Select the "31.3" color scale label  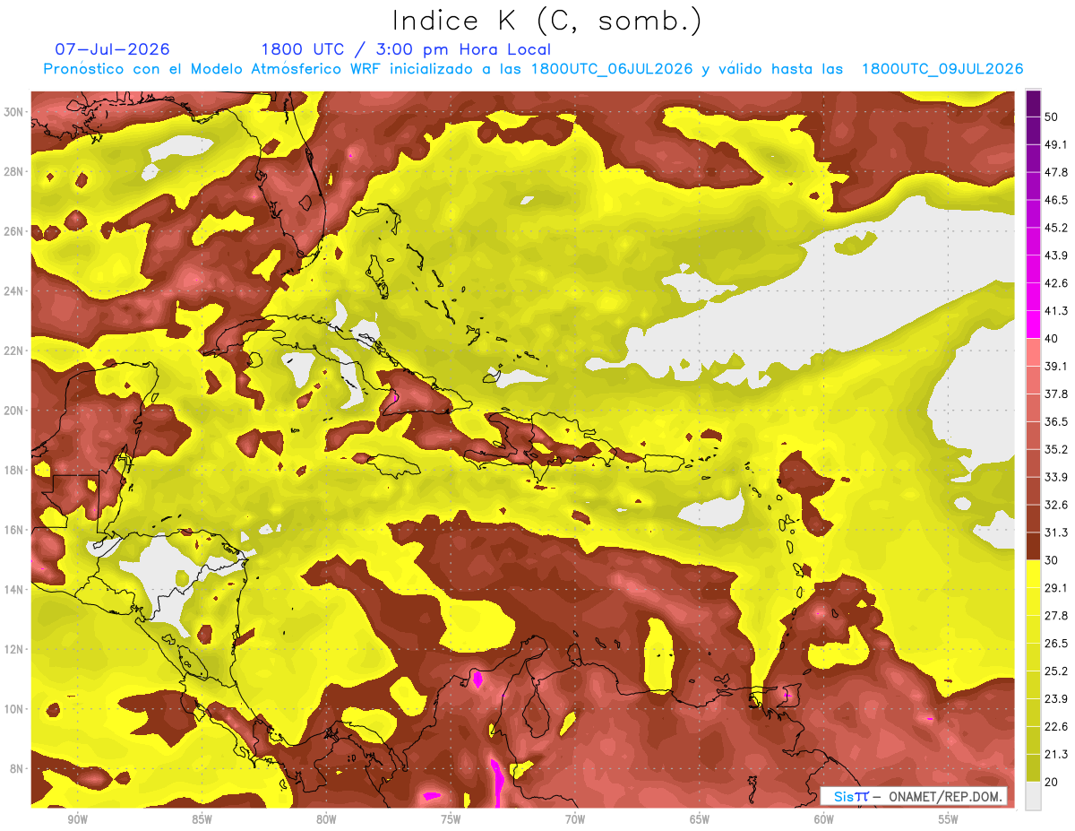point(1056,532)
